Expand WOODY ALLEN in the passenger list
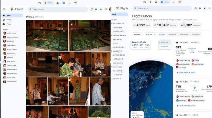 pyautogui.click(x=112, y=67)
